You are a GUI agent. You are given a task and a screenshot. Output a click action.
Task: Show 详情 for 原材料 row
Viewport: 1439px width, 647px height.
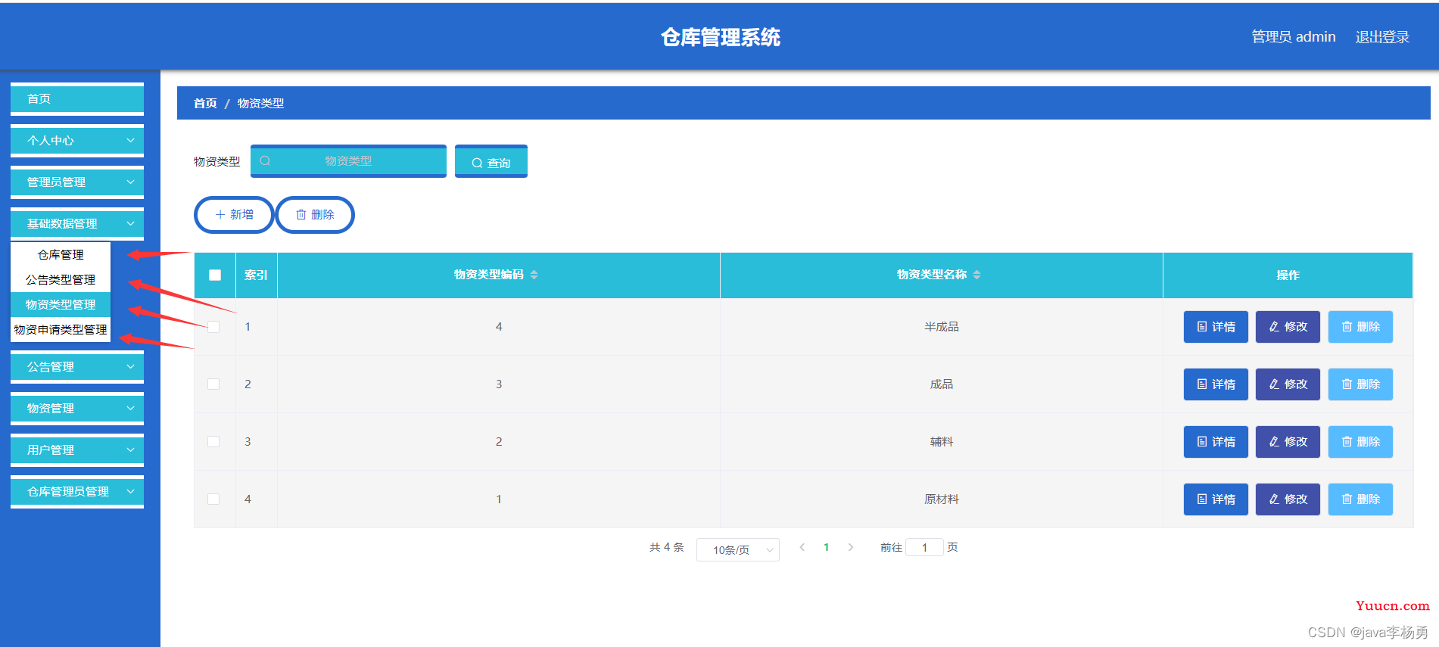1216,499
